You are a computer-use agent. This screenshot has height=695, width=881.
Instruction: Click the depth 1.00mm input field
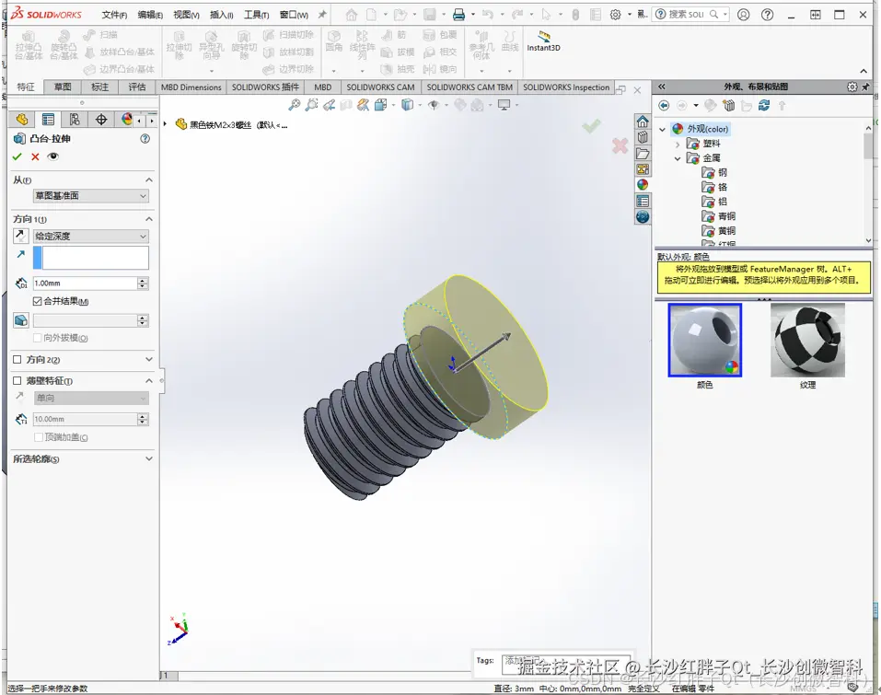(x=85, y=284)
